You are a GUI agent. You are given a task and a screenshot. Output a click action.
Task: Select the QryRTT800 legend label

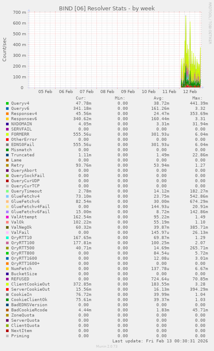pos(23,253)
